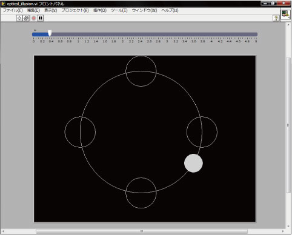Viewport: 292px width, 235px height.
Task: Click the white slider thumb near 0.4
Action: (50, 33)
